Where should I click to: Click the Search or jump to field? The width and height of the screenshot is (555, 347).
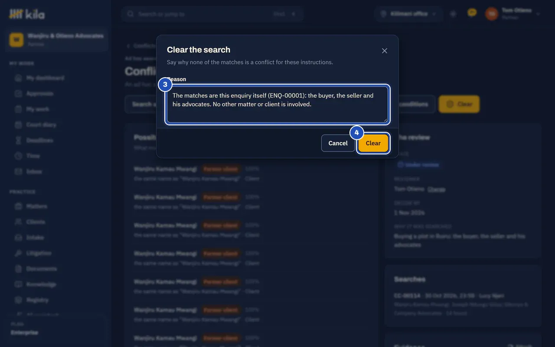point(212,14)
